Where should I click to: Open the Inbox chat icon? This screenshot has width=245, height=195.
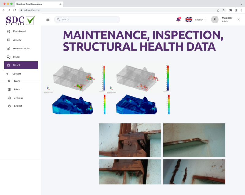click(x=9, y=56)
